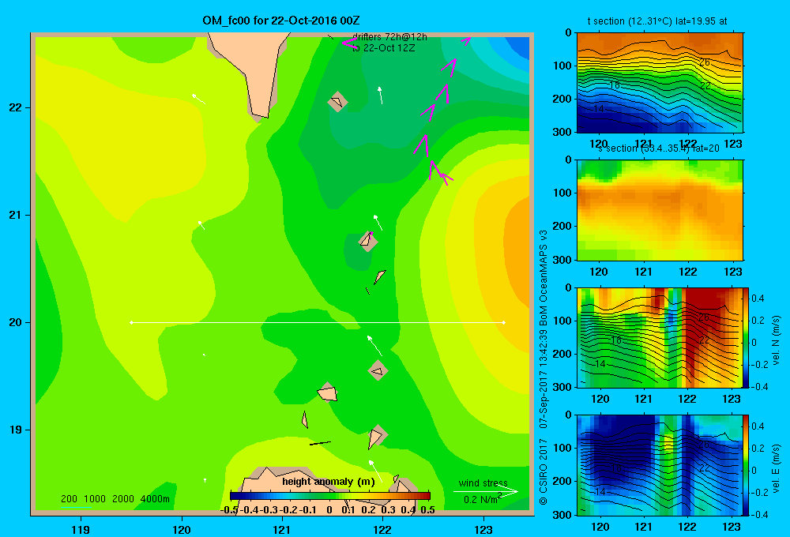Click the latitude 22 axis label
The width and height of the screenshot is (790, 537).
point(16,107)
